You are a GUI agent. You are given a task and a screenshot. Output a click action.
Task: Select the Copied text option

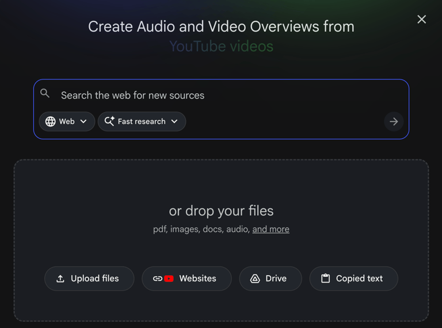353,279
